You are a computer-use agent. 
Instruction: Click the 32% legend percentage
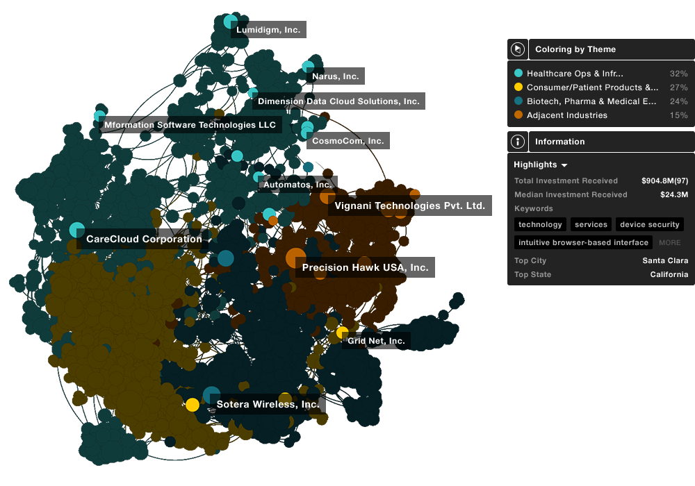coord(678,74)
